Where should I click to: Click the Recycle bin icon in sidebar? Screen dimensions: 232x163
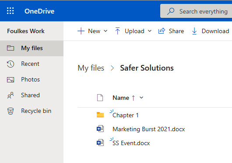point(11,111)
